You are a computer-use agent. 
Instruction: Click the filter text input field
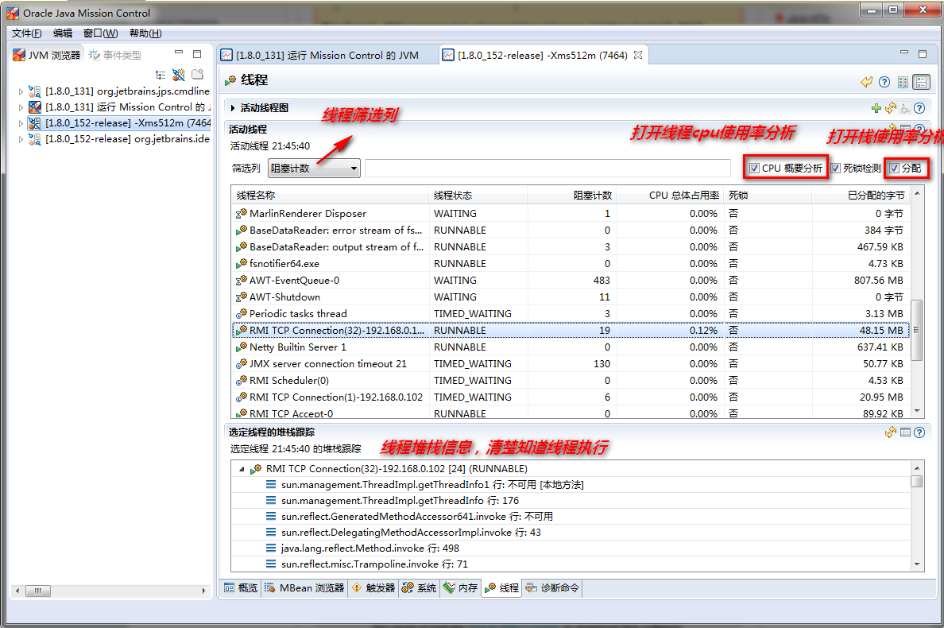pyautogui.click(x=547, y=169)
